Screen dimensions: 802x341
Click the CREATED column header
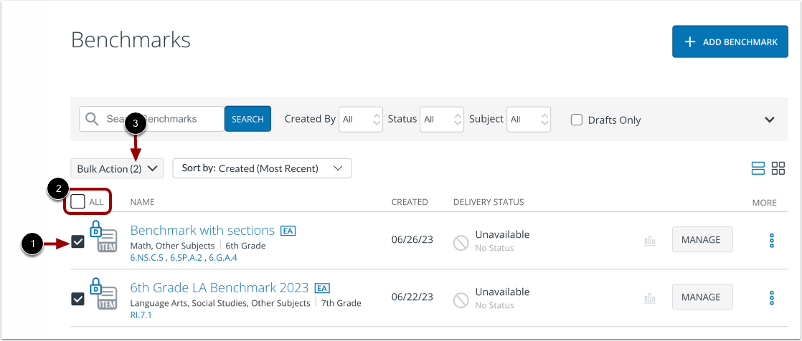tap(410, 202)
